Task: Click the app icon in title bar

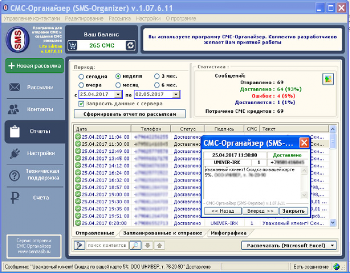Action: pyautogui.click(x=6, y=8)
